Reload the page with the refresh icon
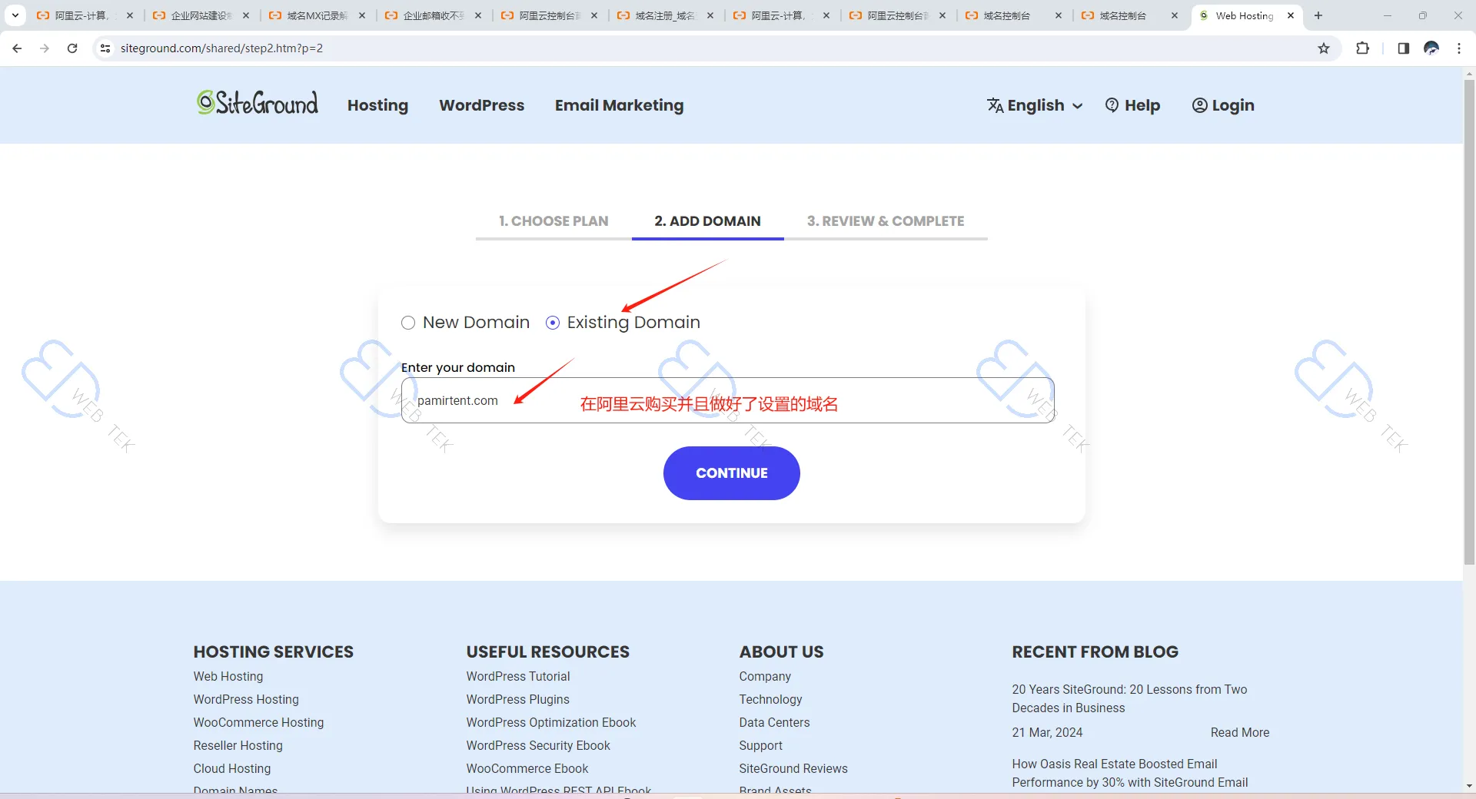 click(72, 48)
